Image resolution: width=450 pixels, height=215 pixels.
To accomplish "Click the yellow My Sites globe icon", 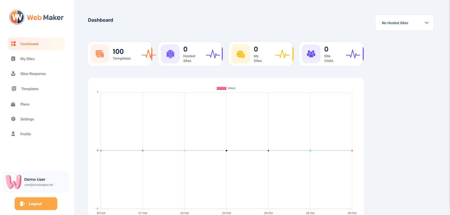I will point(240,54).
